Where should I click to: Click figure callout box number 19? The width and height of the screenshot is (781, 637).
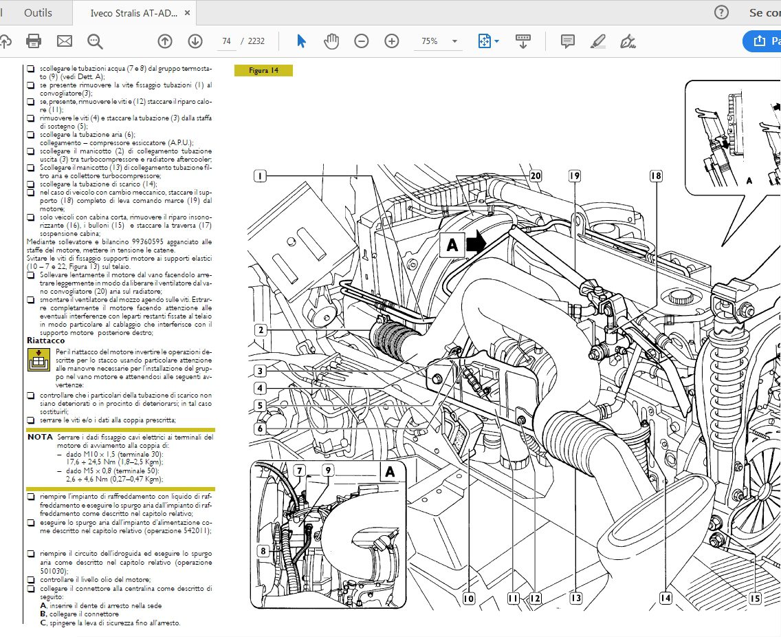point(575,176)
